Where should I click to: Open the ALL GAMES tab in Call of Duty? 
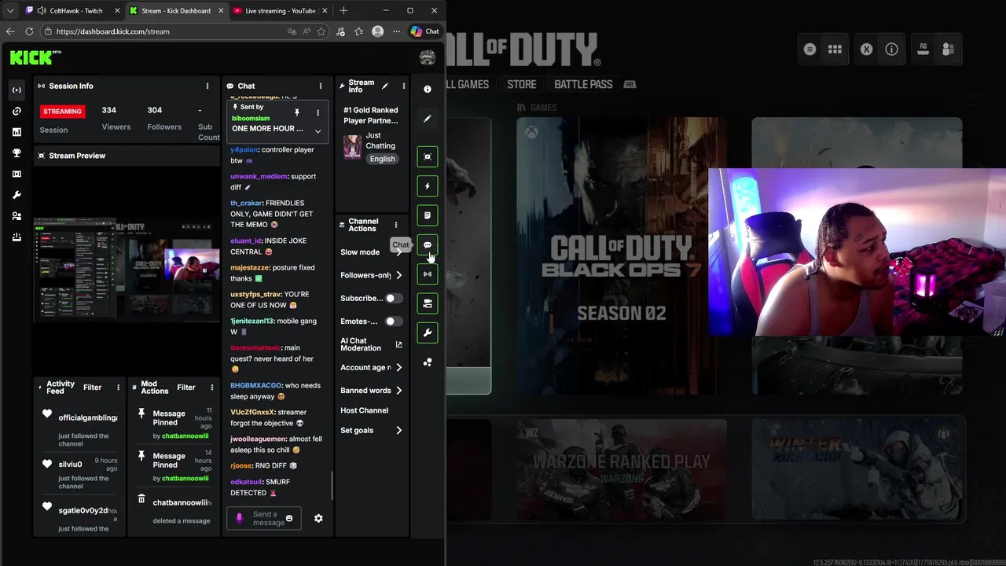467,84
